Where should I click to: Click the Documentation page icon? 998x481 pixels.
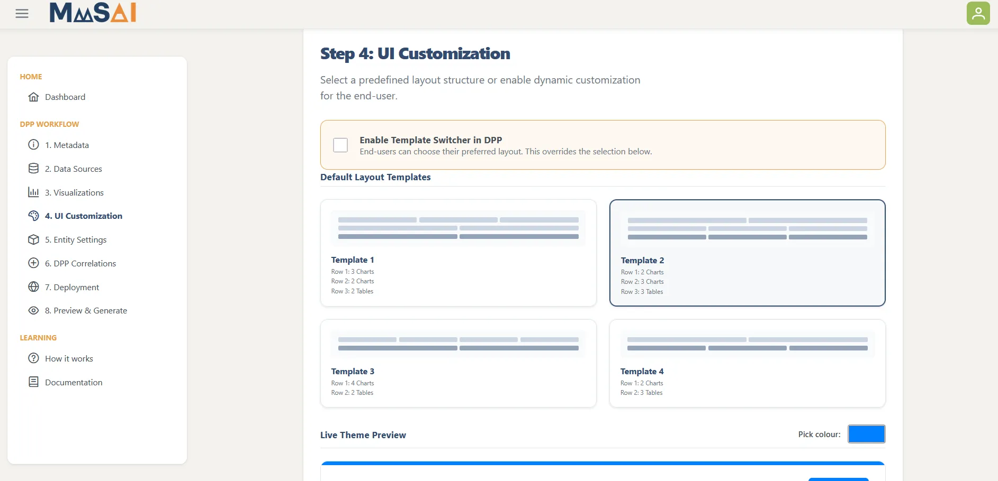(x=33, y=382)
